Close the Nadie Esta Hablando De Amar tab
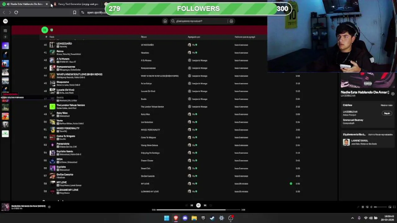Viewport: 397px width, 223px height. [47, 4]
